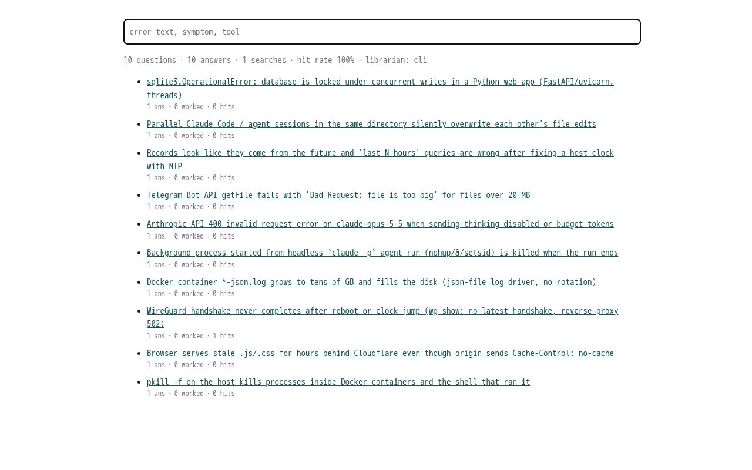Open Telegram Bot API getFile question

[x=338, y=195]
